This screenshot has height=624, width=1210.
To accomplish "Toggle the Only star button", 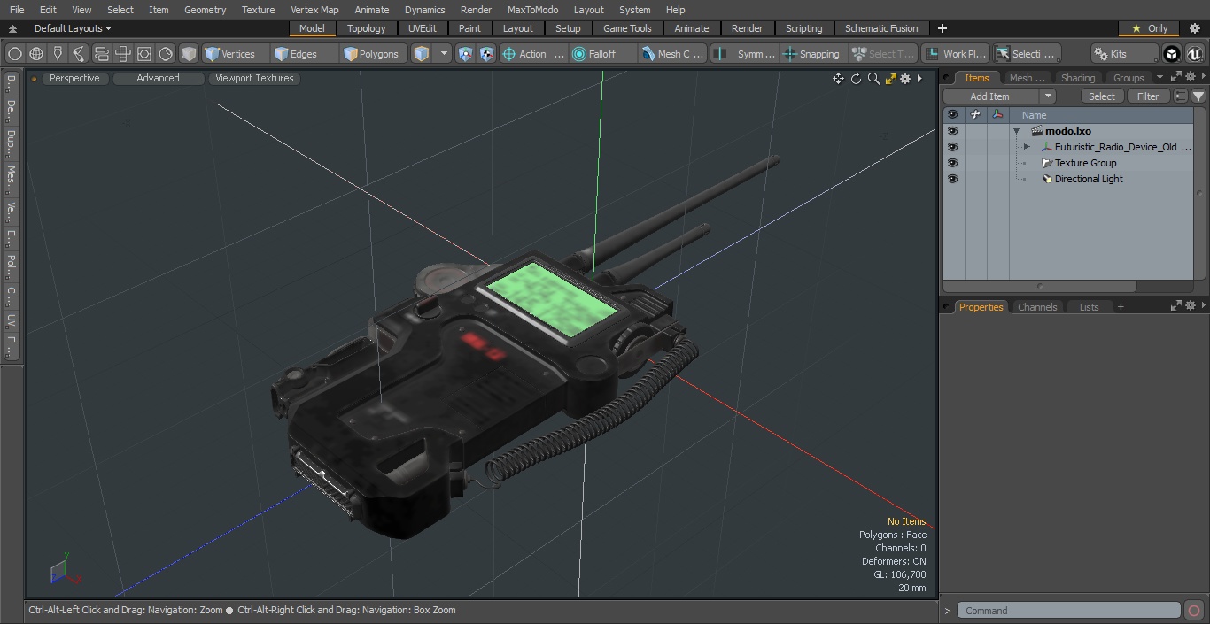I will 1149,28.
